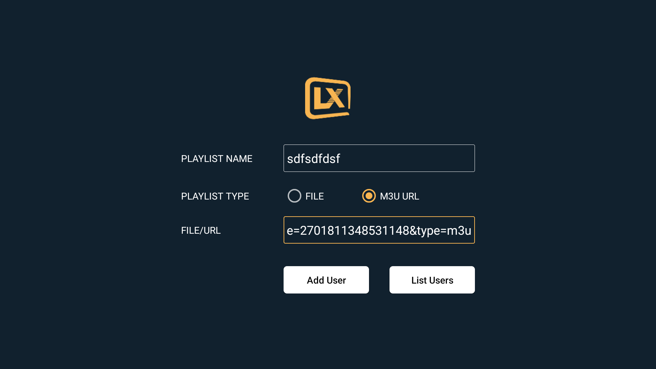Focus the PLAYLIST NAME input field
656x369 pixels.
(379, 158)
